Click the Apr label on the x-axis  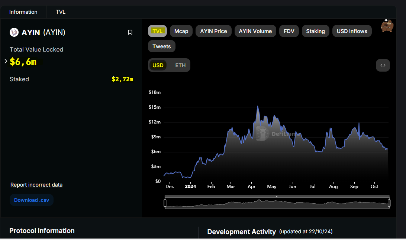click(x=252, y=187)
